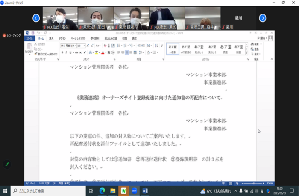The image size is (299, 196).
Task: Click the Text Effects outlined A icon
Action: point(91,52)
